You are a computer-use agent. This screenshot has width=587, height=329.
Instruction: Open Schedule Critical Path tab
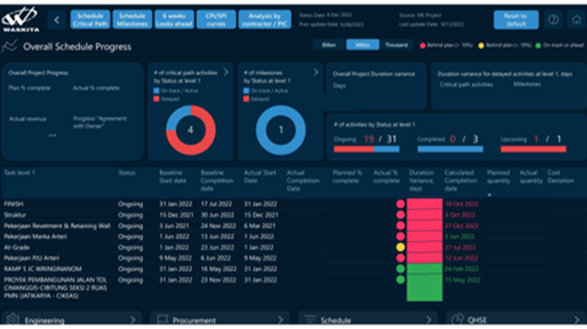point(90,20)
